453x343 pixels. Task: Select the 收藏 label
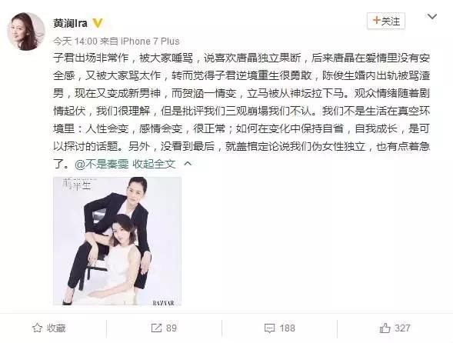[x=56, y=328]
